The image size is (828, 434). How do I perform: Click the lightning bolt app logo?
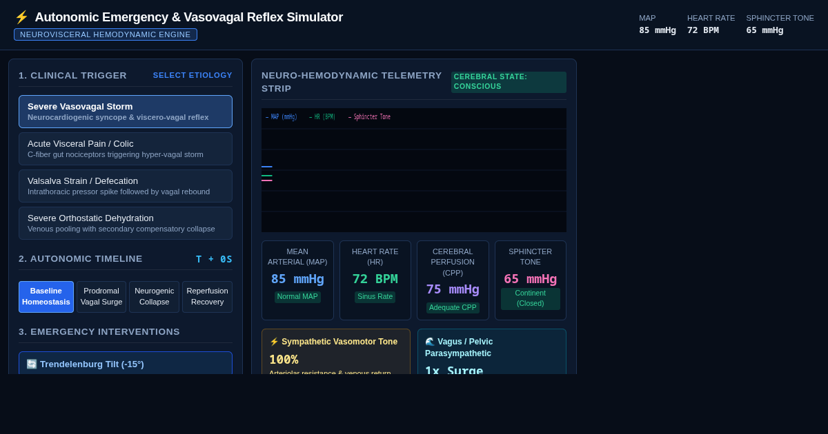tap(21, 17)
